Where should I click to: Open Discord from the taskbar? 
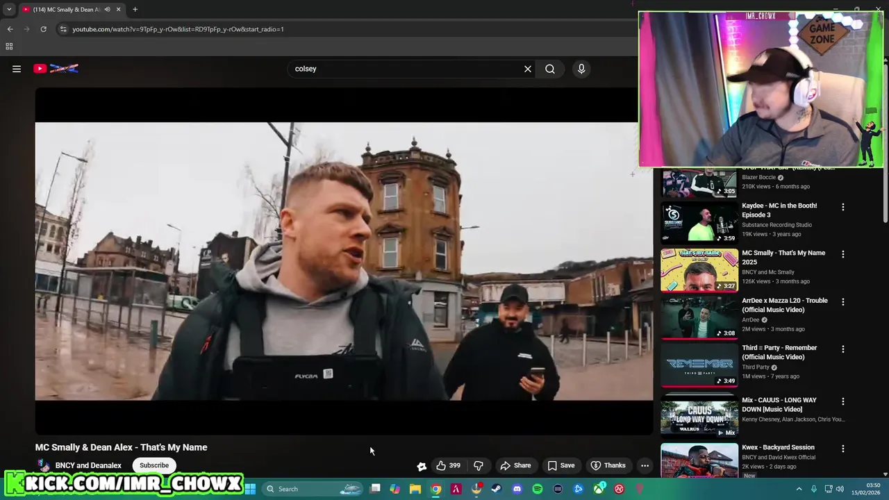(x=517, y=489)
